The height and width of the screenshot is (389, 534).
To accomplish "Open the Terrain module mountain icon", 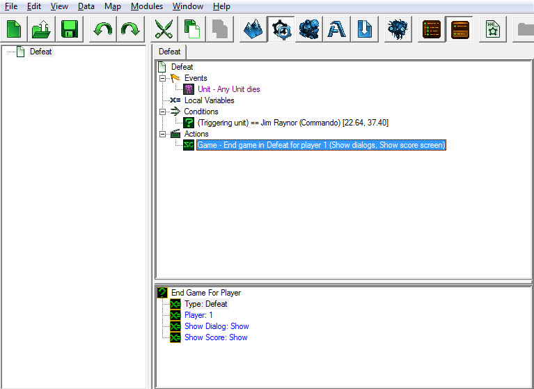I will pyautogui.click(x=253, y=29).
